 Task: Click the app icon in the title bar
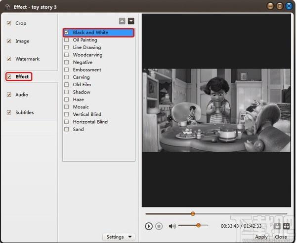point(7,7)
